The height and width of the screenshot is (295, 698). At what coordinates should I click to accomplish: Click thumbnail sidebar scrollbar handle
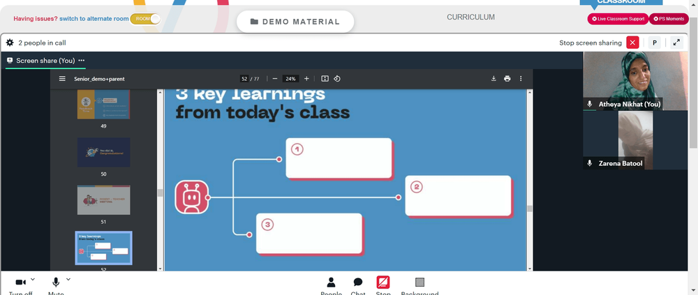[x=161, y=192]
